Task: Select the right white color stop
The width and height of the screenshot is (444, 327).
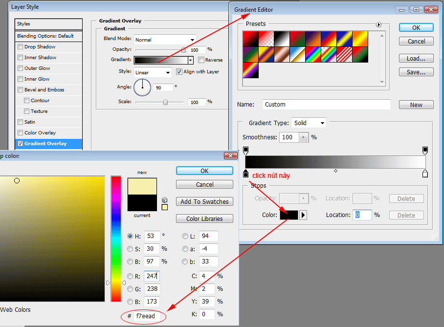Action: 425,174
